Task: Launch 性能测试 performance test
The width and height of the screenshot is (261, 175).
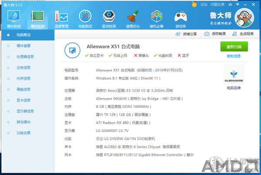Action: 85,19
